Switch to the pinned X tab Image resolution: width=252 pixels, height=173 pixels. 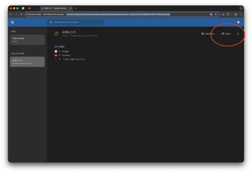(x=36, y=8)
